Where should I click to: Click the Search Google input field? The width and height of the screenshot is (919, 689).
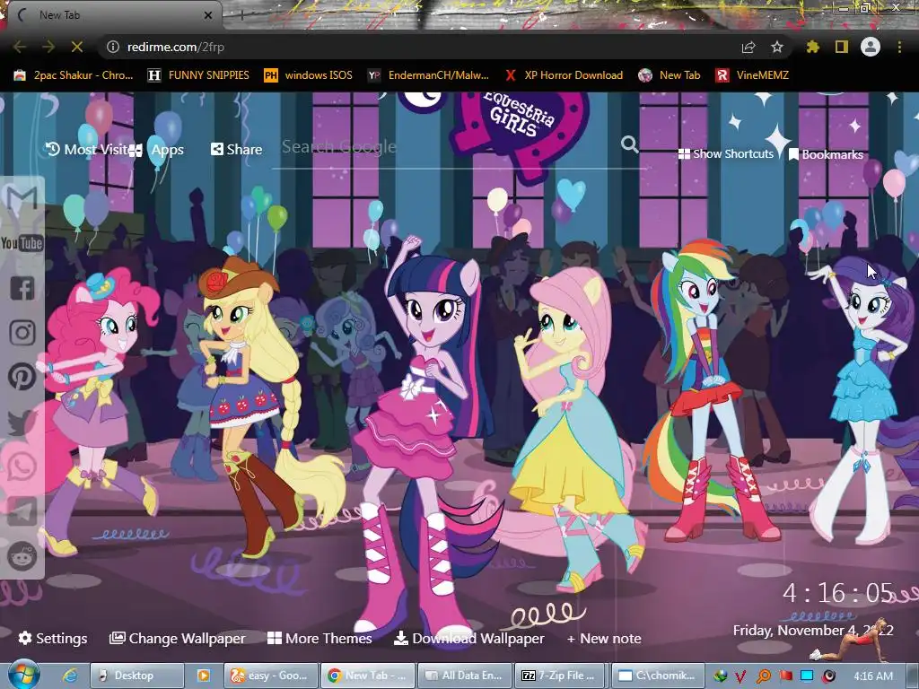coord(445,146)
